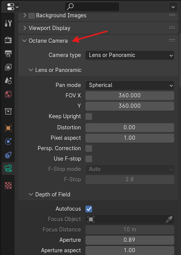Click the FOV X value field
This screenshot has height=255, width=181.
[x=130, y=96]
